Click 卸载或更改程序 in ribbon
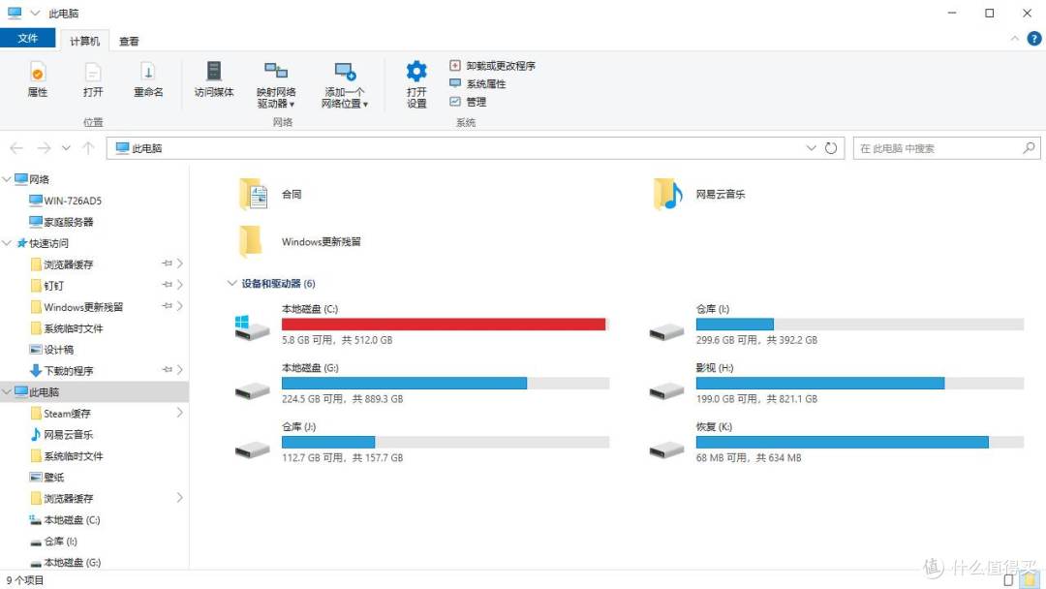 point(492,65)
